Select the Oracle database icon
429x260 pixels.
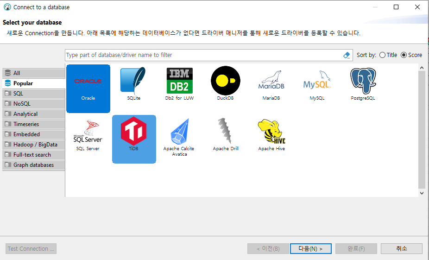88,89
